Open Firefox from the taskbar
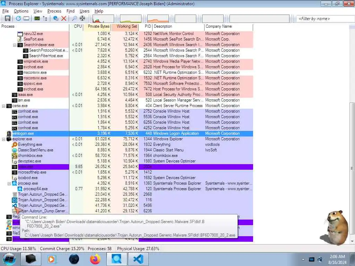The width and height of the screenshot is (355, 266). [x=95, y=259]
